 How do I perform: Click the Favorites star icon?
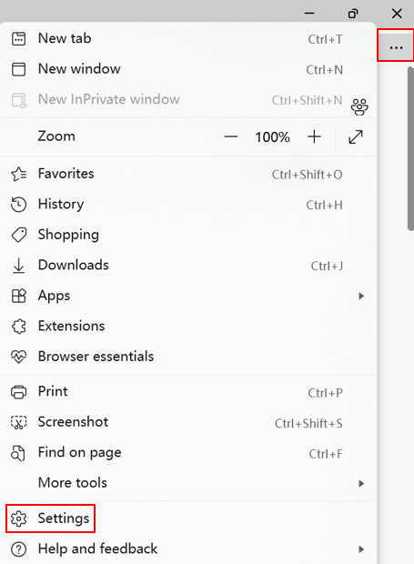pos(19,174)
